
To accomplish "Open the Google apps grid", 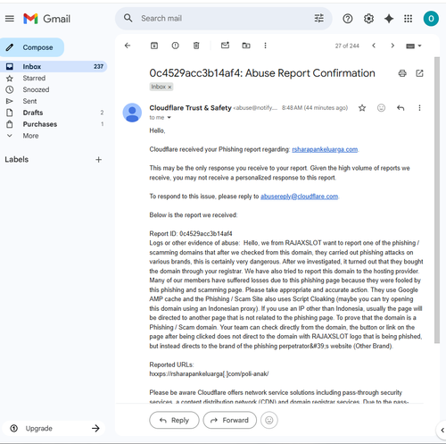I will pos(409,19).
